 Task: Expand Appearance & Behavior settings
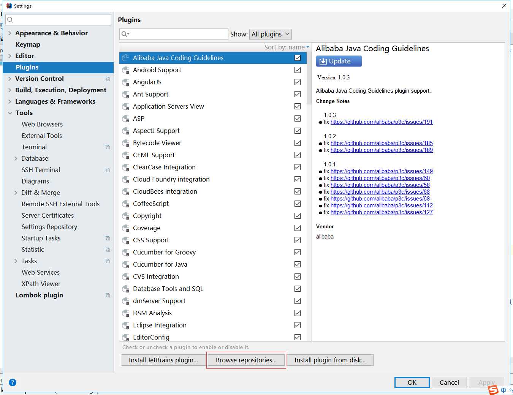coord(10,33)
